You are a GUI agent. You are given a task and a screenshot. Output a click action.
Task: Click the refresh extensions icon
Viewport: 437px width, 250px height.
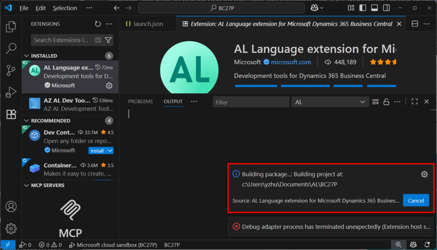[x=98, y=24]
